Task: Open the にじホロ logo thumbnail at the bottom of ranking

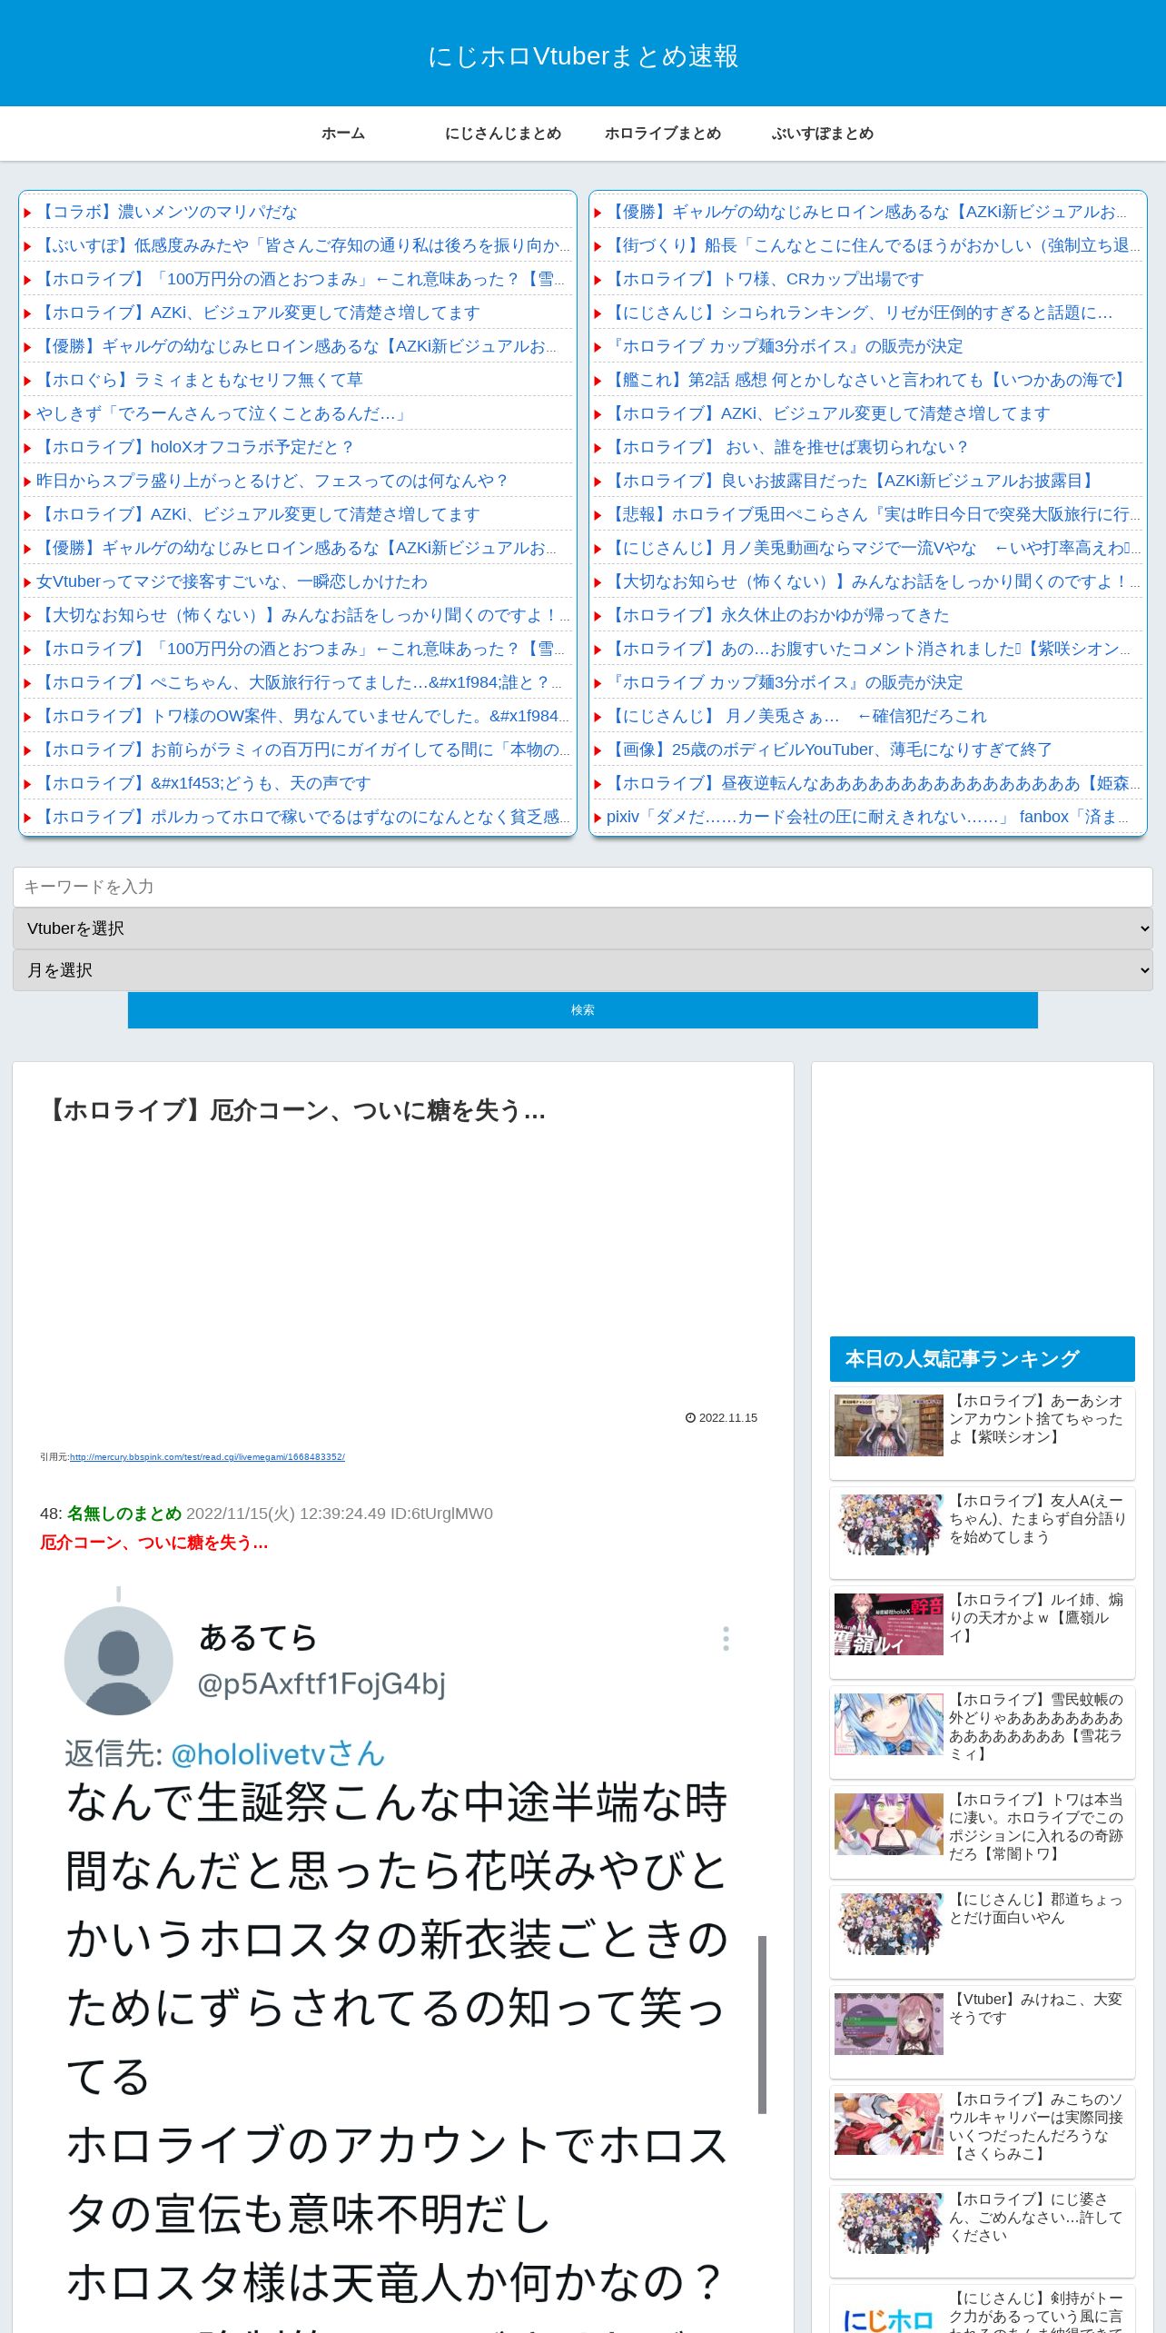Action: click(x=889, y=2315)
